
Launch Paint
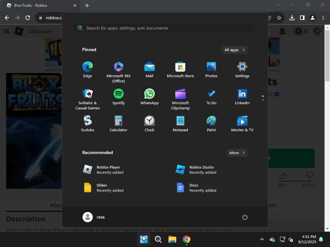[211, 124]
